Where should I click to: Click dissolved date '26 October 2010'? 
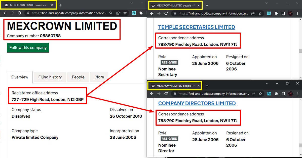[x=126, y=116]
